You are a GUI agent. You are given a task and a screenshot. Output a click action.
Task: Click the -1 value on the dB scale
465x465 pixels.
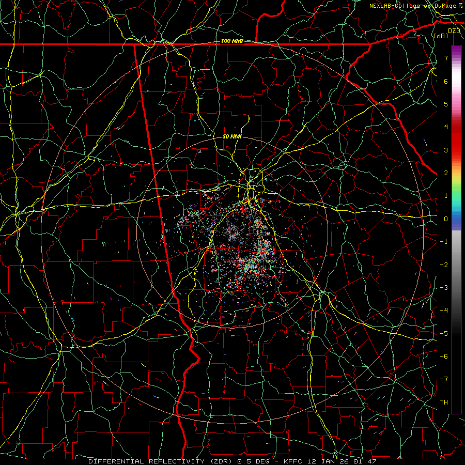click(x=444, y=242)
